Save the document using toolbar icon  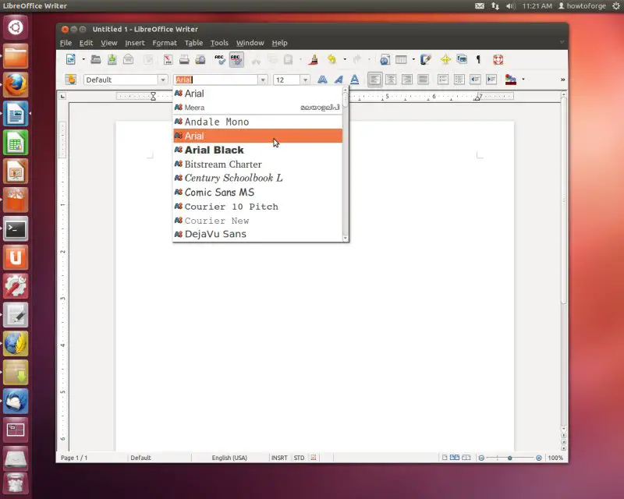coord(112,60)
